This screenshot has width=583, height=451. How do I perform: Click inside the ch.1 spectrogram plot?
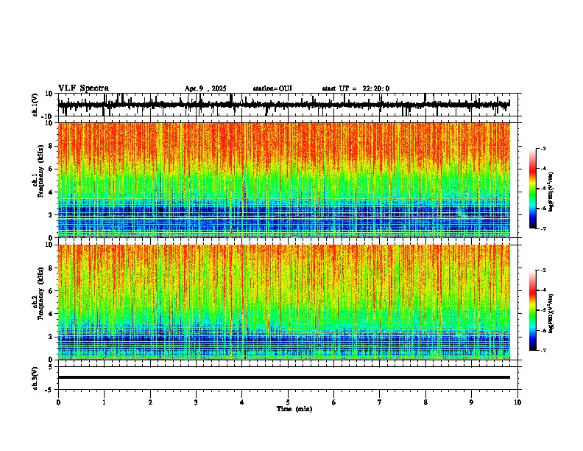tap(284, 180)
